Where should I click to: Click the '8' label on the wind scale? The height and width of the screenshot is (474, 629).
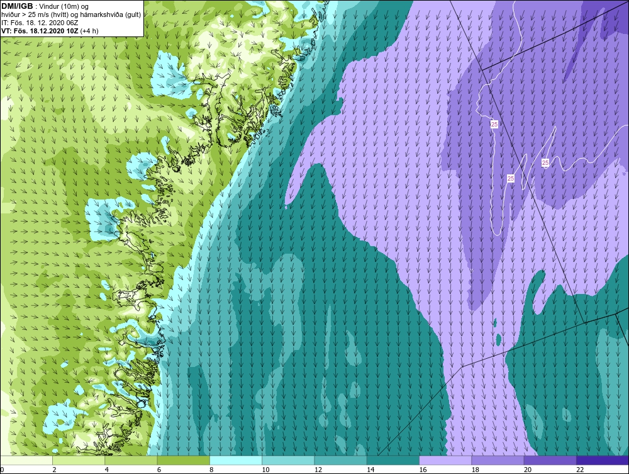[211, 470]
